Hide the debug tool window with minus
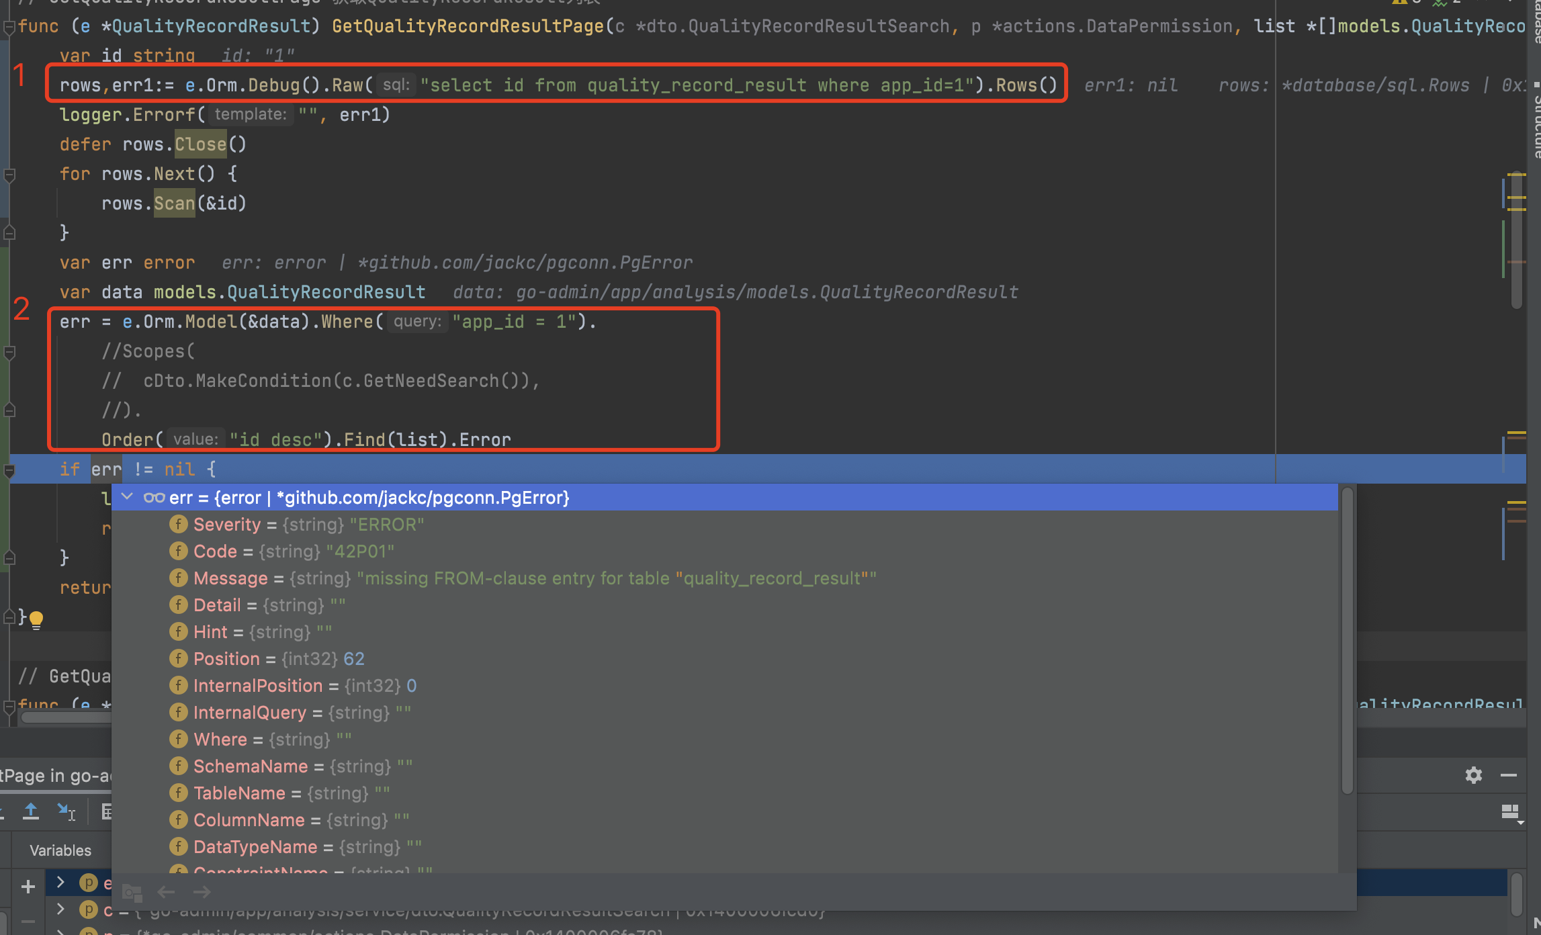This screenshot has height=935, width=1541. [x=1509, y=775]
